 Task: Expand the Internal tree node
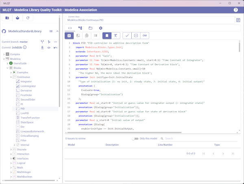(15, 145)
